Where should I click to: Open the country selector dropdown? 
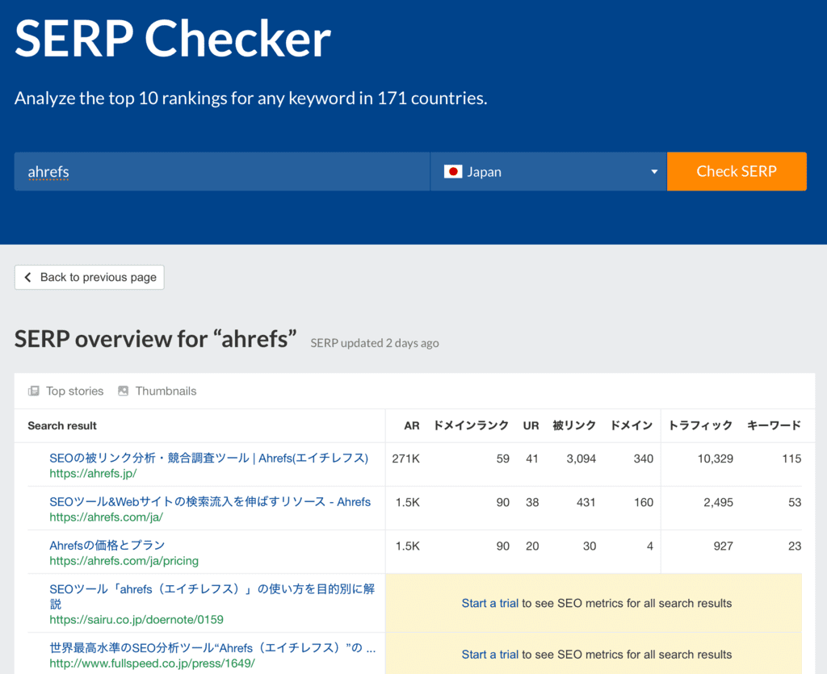tap(548, 171)
